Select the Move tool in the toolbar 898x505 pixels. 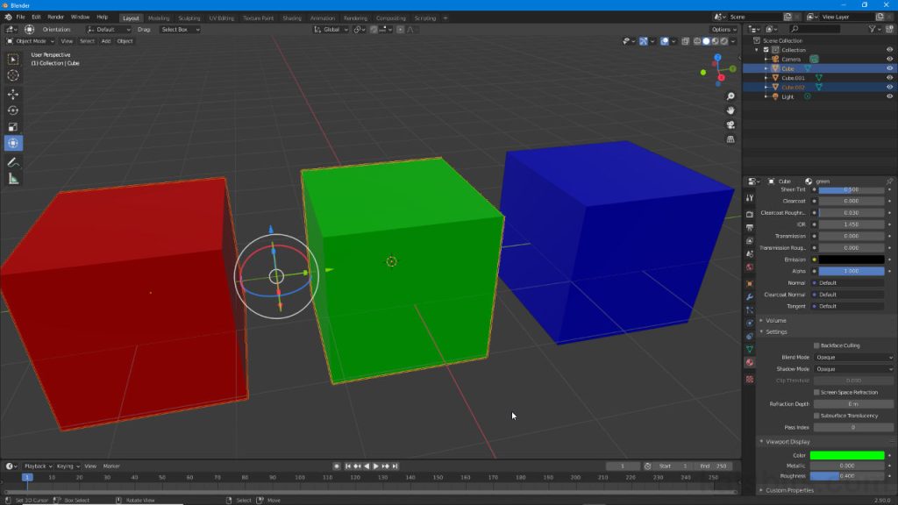[x=12, y=95]
